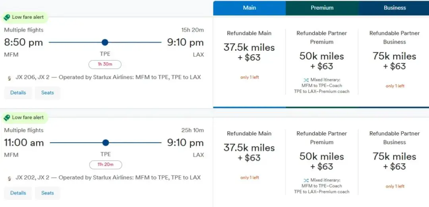Click the 1h 30m layover badge
Viewport: 429px width, 207px height.
105,64
